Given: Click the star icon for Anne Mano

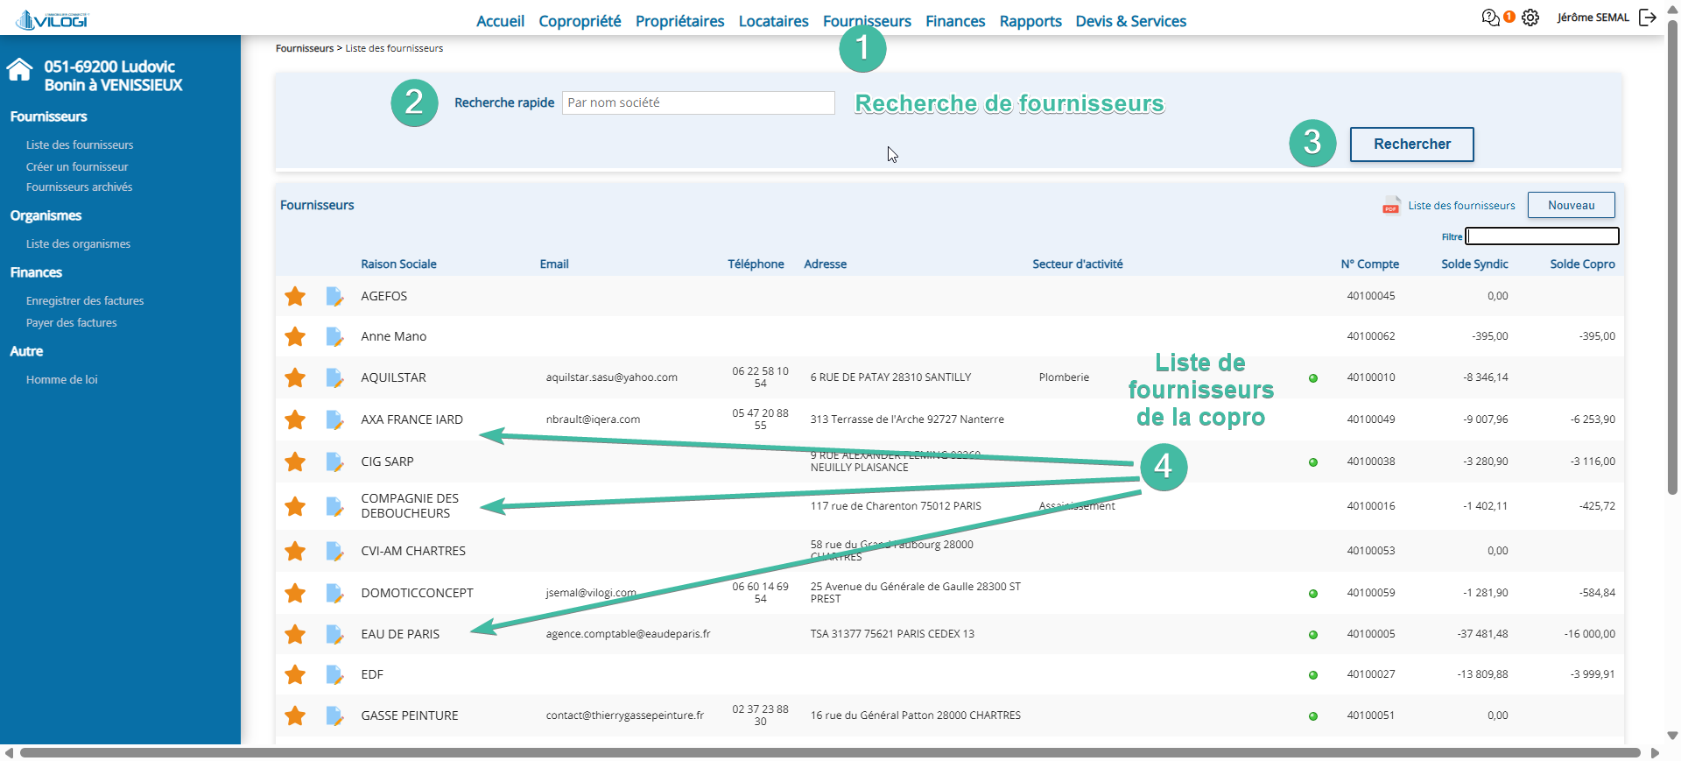Looking at the screenshot, I should pyautogui.click(x=295, y=336).
